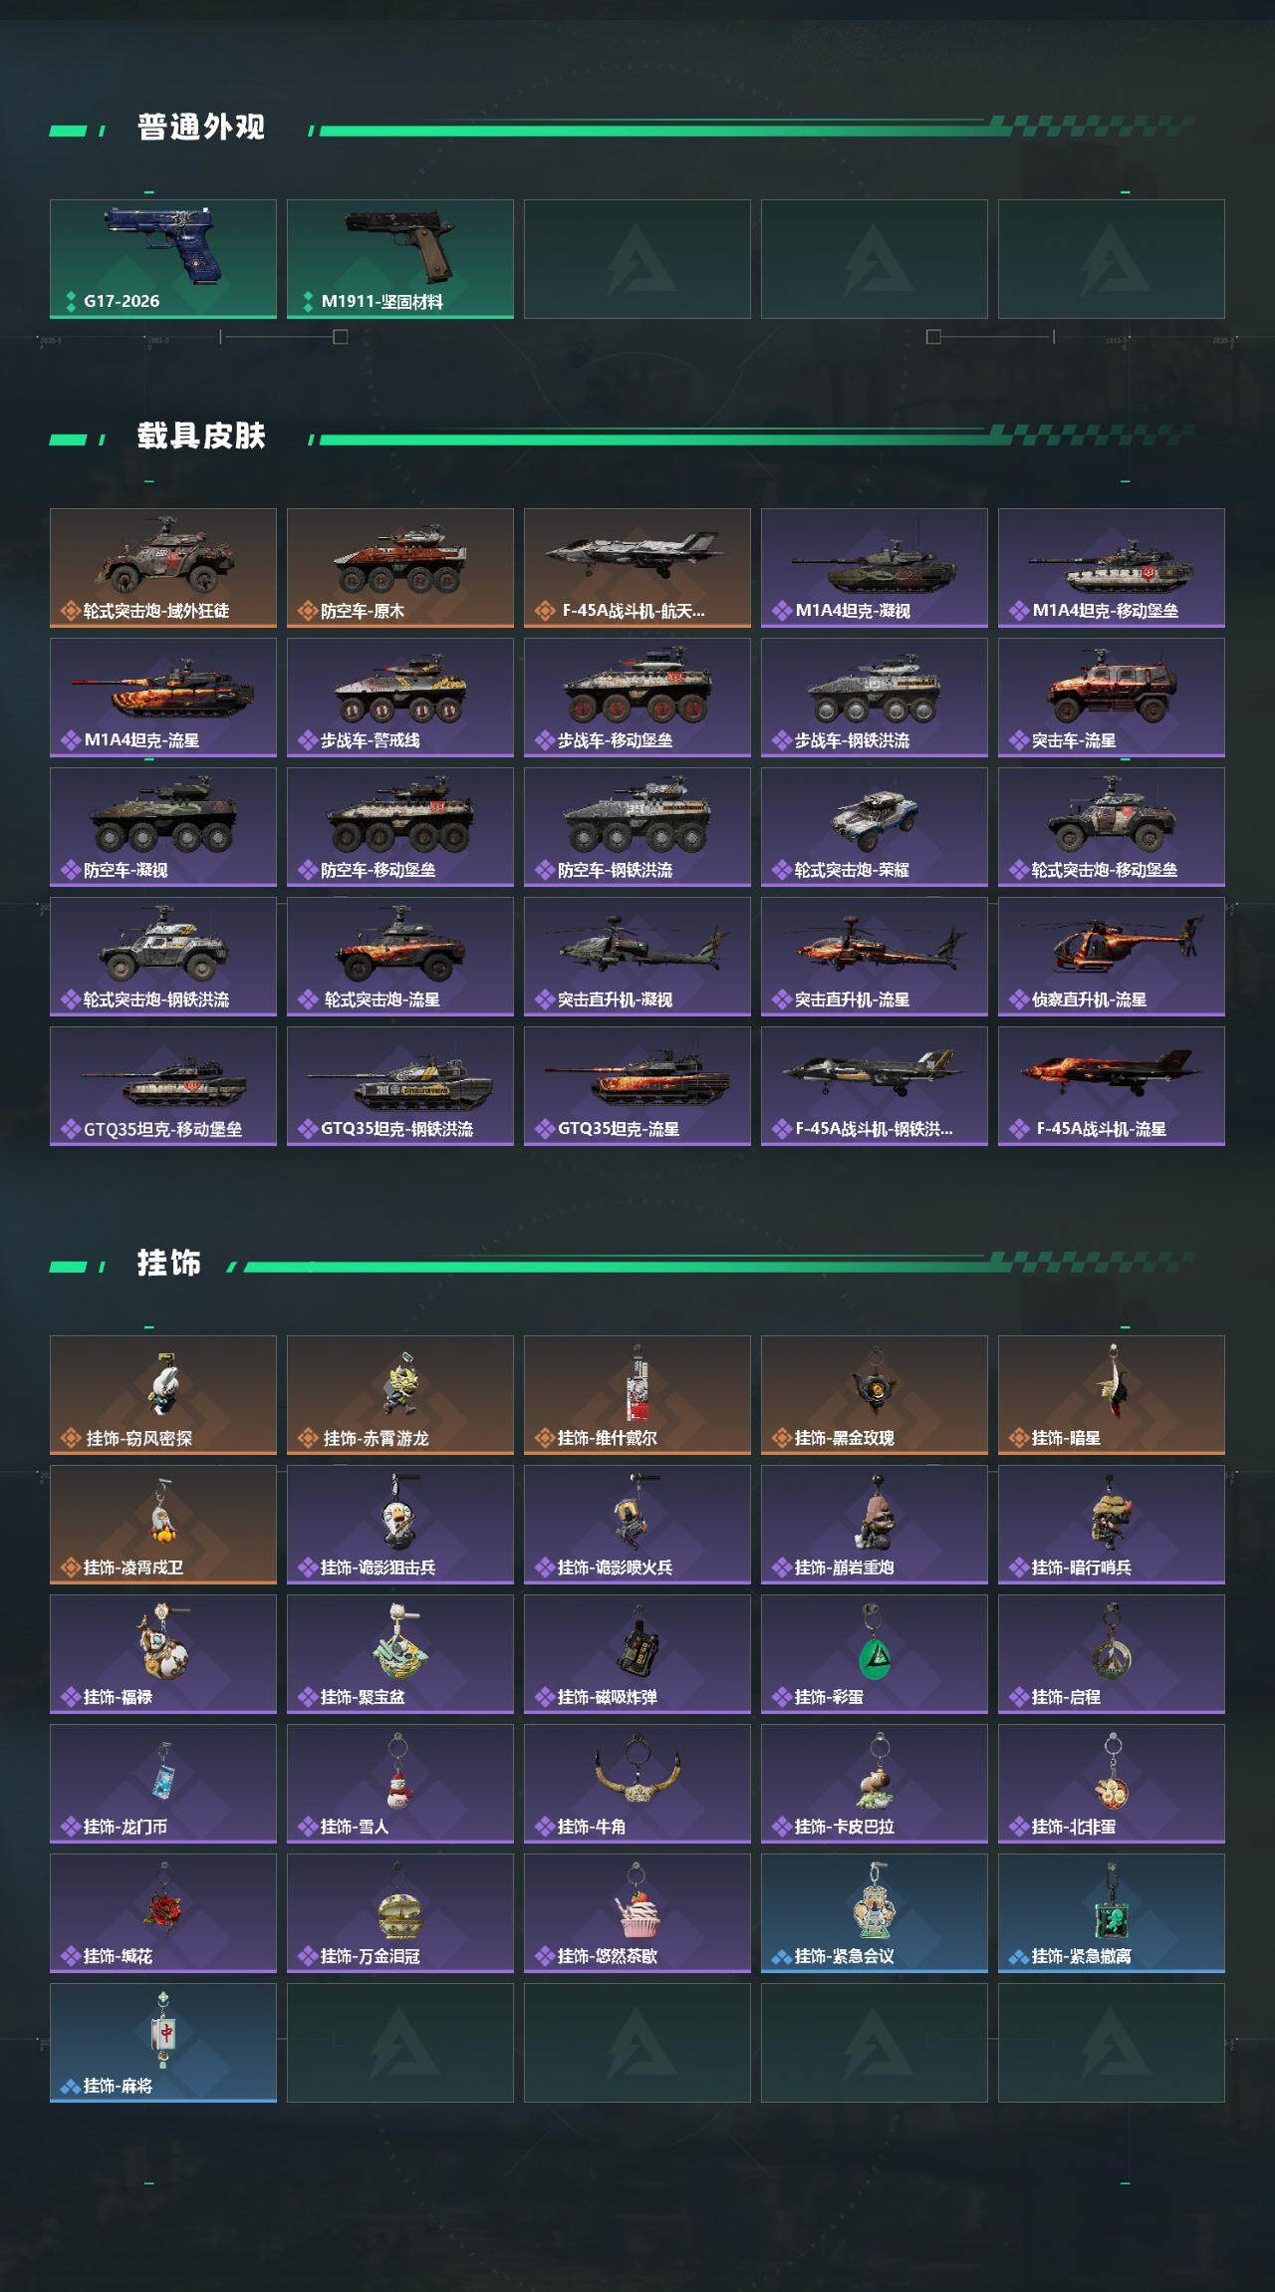Select the 挂饰-紧急撤离 charm
1275x2292 pixels.
pos(1112,1913)
